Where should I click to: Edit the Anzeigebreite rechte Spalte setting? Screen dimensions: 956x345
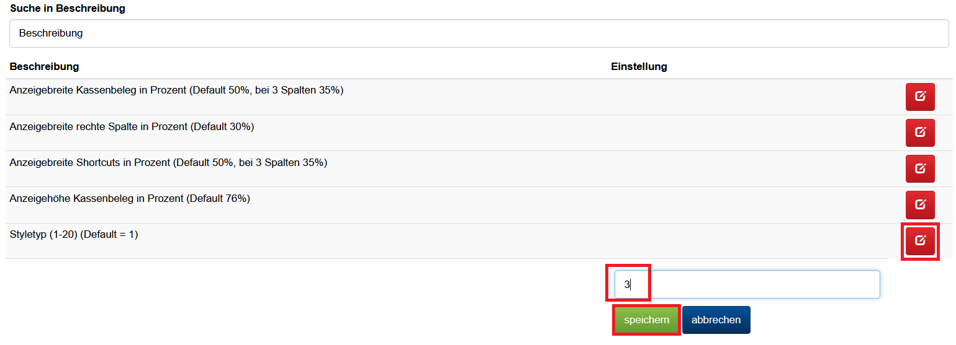[x=920, y=133]
